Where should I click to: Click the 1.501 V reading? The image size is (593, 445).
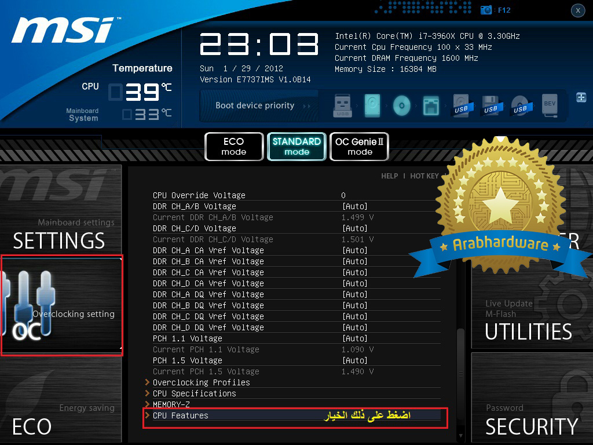coord(357,239)
